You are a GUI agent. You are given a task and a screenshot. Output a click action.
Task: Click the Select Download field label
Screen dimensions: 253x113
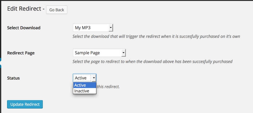click(24, 28)
